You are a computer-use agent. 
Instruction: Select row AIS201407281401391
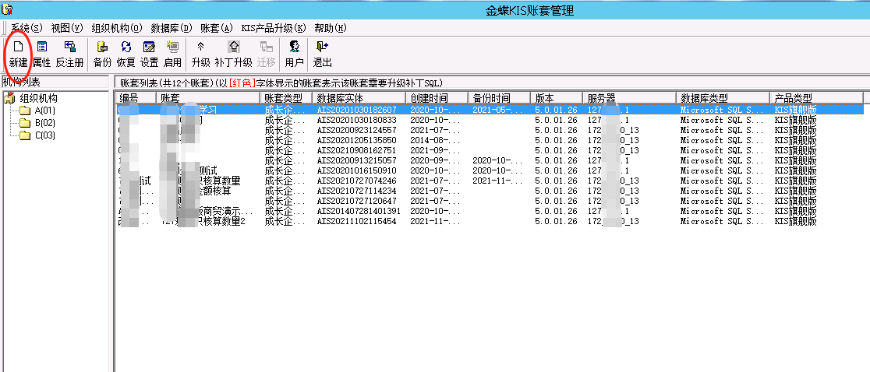pyautogui.click(x=489, y=211)
